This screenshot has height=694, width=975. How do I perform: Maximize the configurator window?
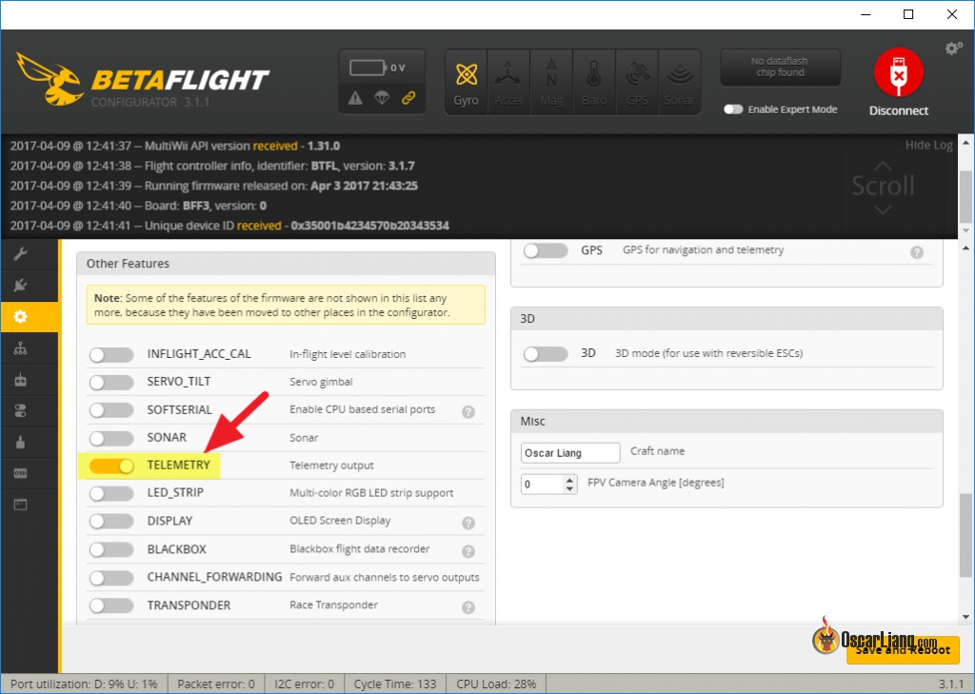[x=908, y=14]
